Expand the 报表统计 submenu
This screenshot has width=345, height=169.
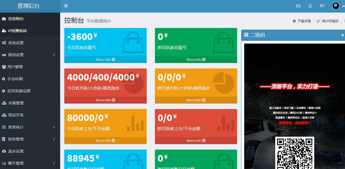[54, 127]
